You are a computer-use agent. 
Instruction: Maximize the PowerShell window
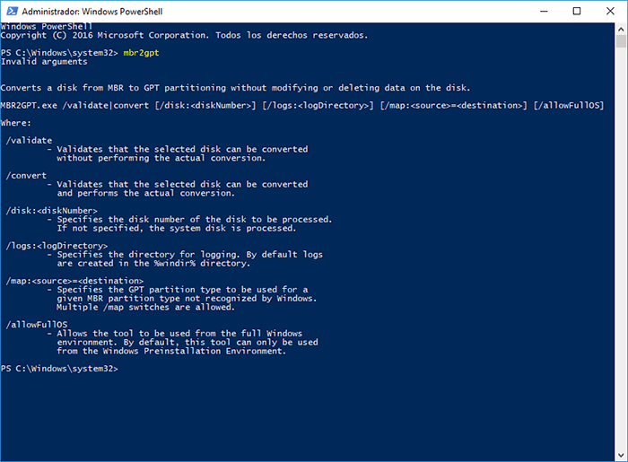tap(577, 11)
